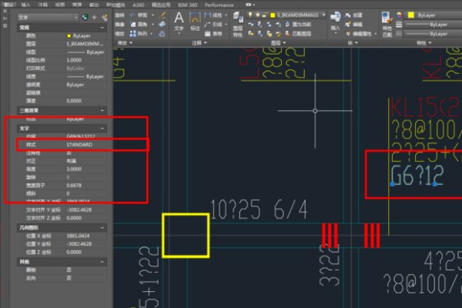The image size is (462, 308).
Task: Open the 精选应用 ribbon tab
Action: 161,5
